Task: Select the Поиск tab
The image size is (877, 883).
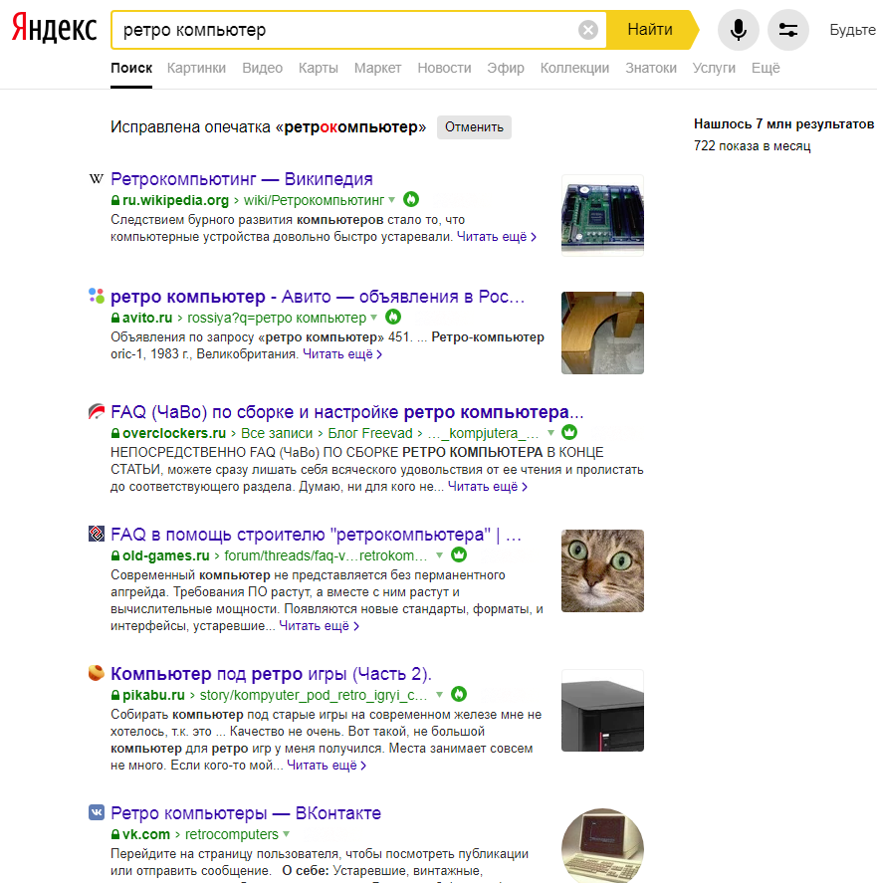Action: pyautogui.click(x=131, y=68)
